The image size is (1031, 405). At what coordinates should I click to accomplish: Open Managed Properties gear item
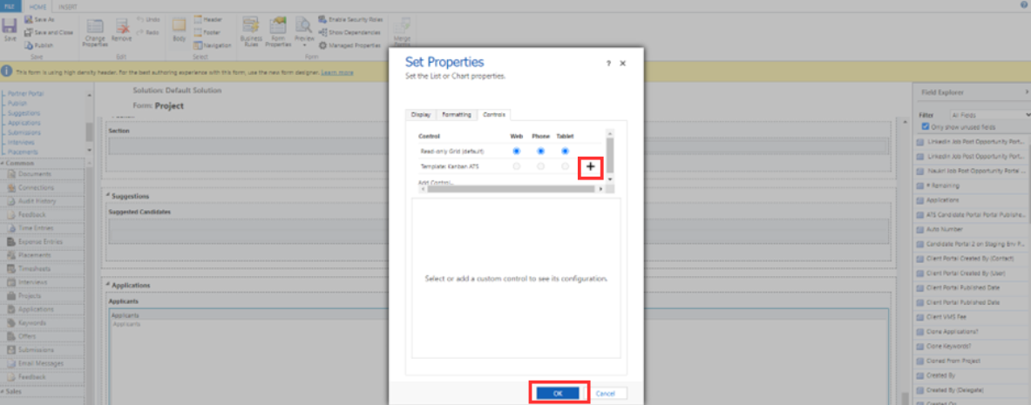pos(349,45)
